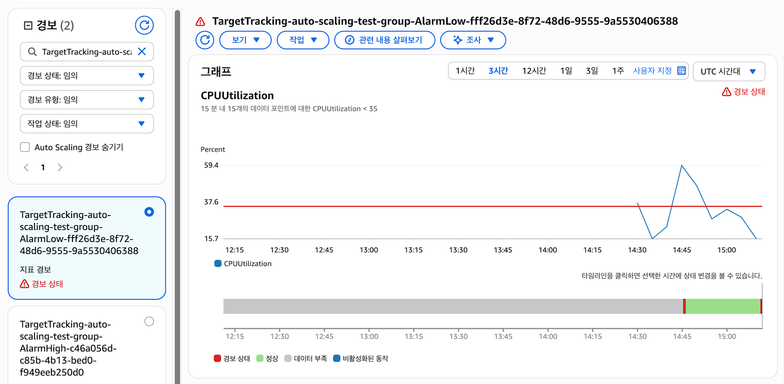
Task: Click the AlarmLow-fff26d3e alarm card name
Action: click(x=79, y=233)
